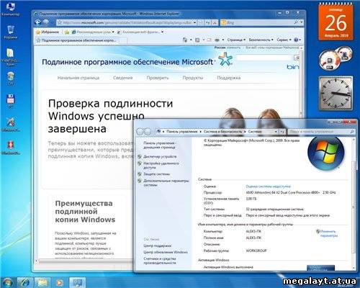The image size is (360, 288).
Task: Click the stop X button in IE toolbar
Action: tap(215, 22)
